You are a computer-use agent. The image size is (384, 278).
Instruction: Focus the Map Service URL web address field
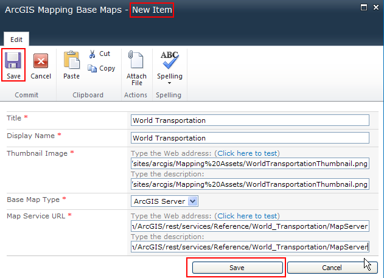click(250, 226)
